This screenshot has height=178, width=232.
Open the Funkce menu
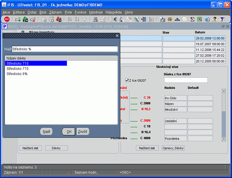tap(81, 12)
